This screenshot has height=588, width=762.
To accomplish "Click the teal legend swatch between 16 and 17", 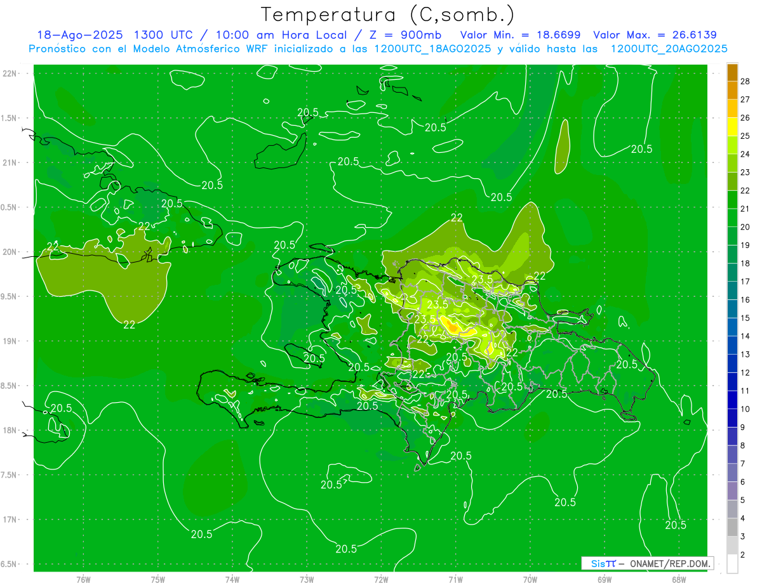I will pyautogui.click(x=732, y=291).
